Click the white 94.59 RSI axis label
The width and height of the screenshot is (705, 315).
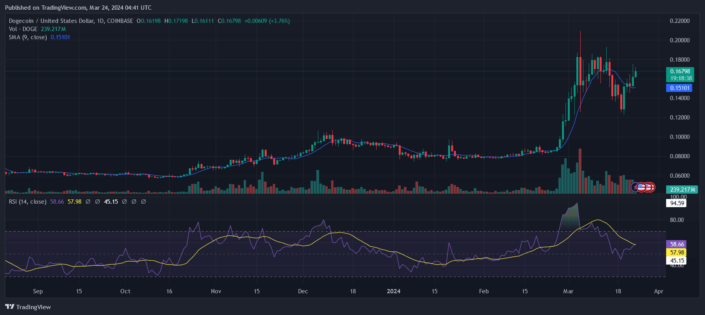pos(677,203)
